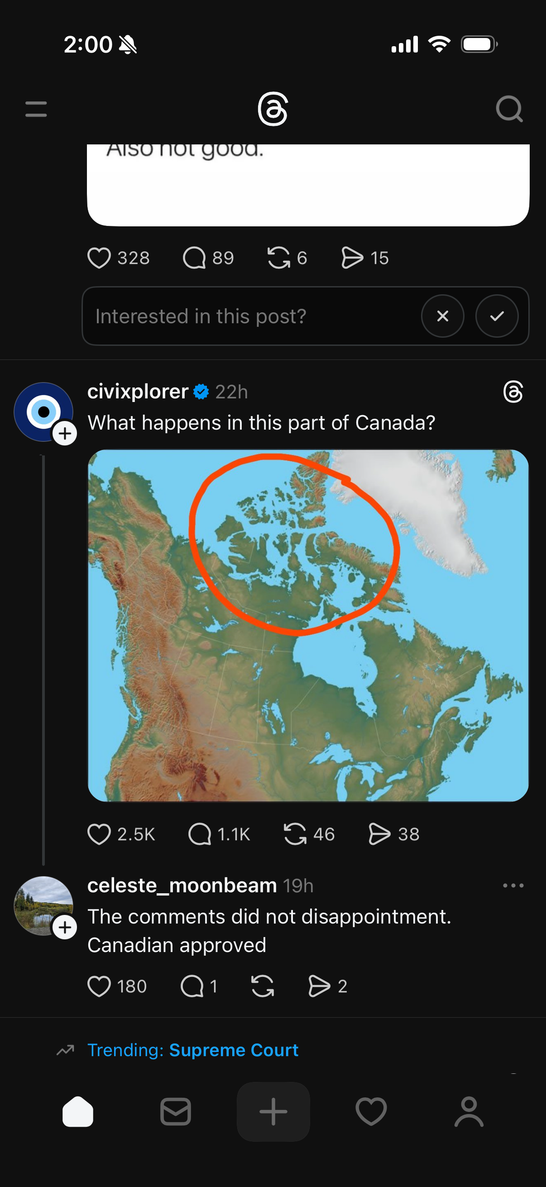Reply to celeste_moonbeam's comment
This screenshot has height=1187, width=546.
coord(192,986)
